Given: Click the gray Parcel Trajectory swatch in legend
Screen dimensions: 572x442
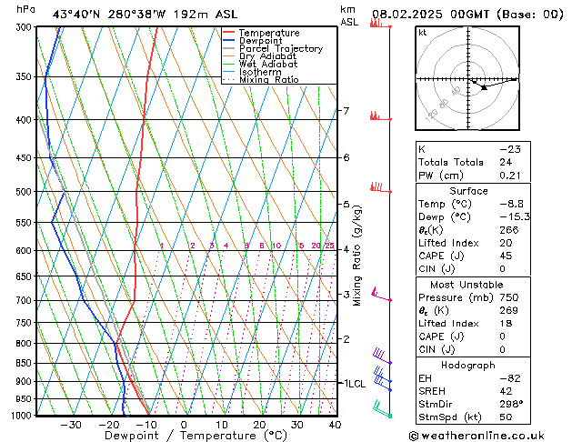Looking at the screenshot, I should [229, 48].
